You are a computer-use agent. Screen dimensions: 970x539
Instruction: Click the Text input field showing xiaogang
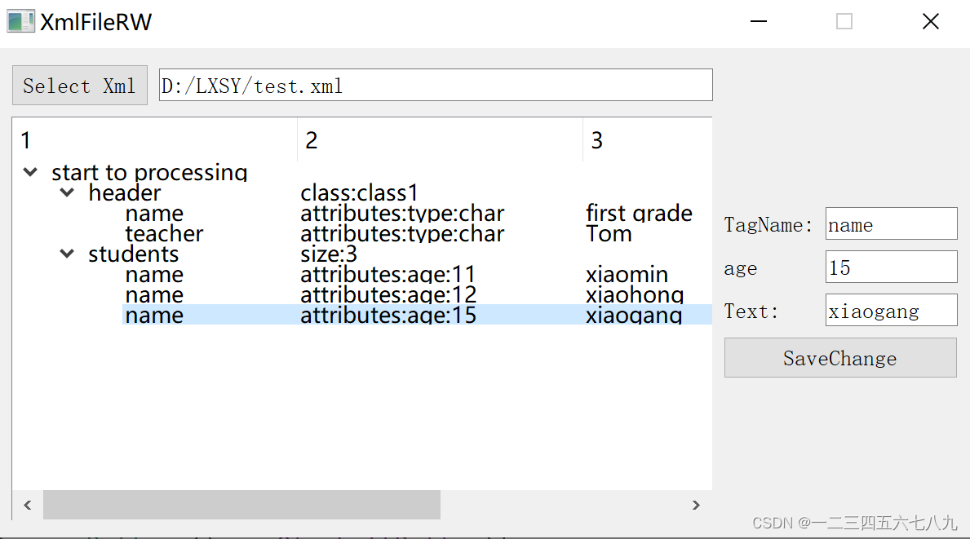[892, 311]
